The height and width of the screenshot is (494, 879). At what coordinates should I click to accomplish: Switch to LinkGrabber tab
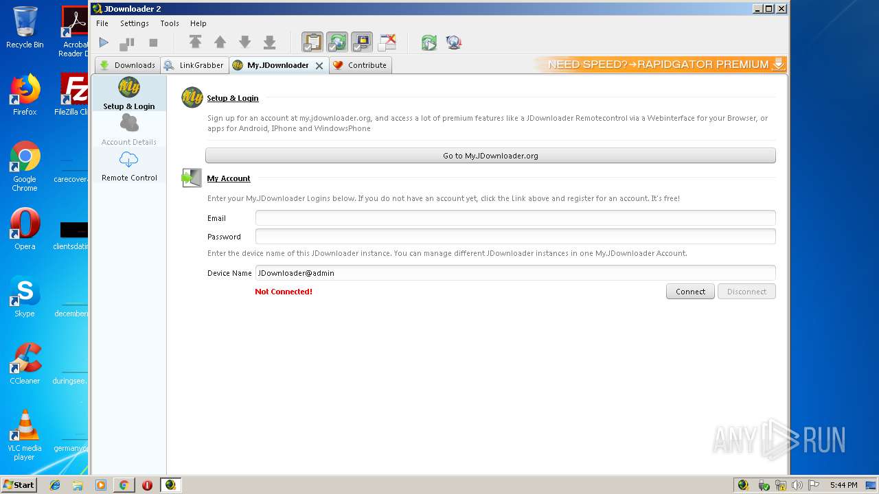(x=194, y=65)
